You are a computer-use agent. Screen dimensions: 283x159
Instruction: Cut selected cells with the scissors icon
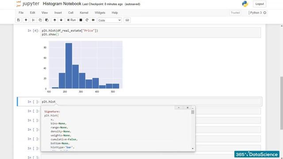(34, 20)
